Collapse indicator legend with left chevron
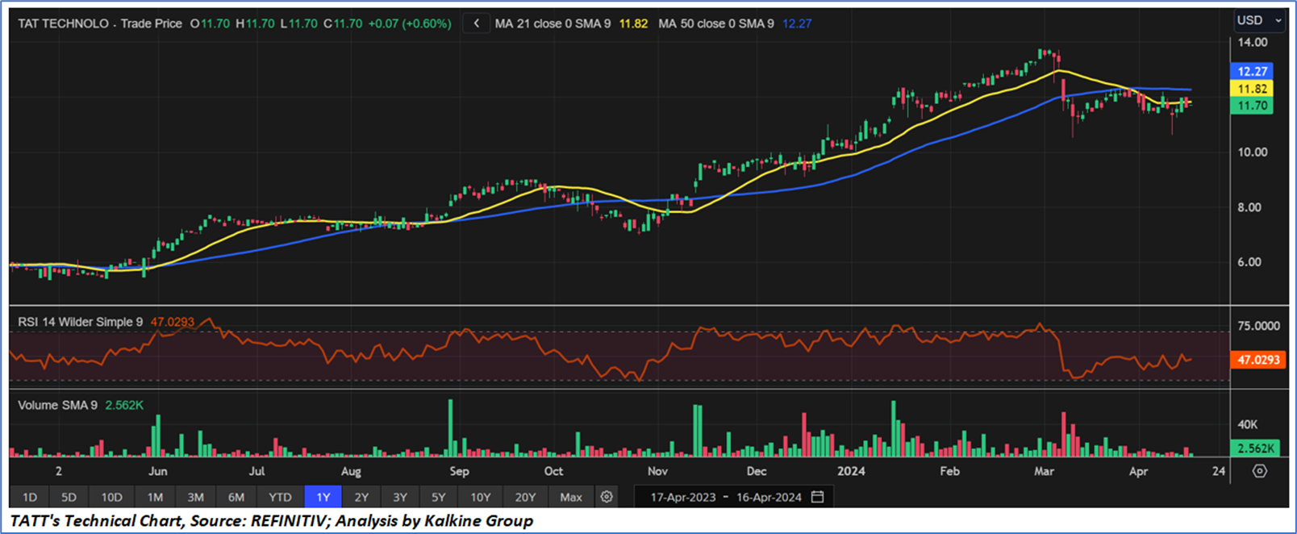 coord(476,23)
